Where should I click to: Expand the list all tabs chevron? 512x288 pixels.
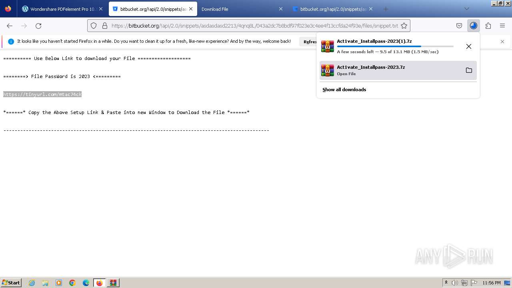point(467,9)
